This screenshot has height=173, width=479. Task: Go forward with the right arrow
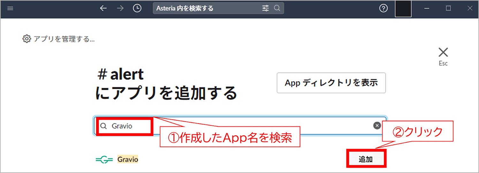coord(120,9)
